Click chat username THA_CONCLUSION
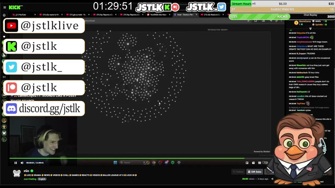Image resolution: width=335 pixels, height=188 pixels. [305, 81]
